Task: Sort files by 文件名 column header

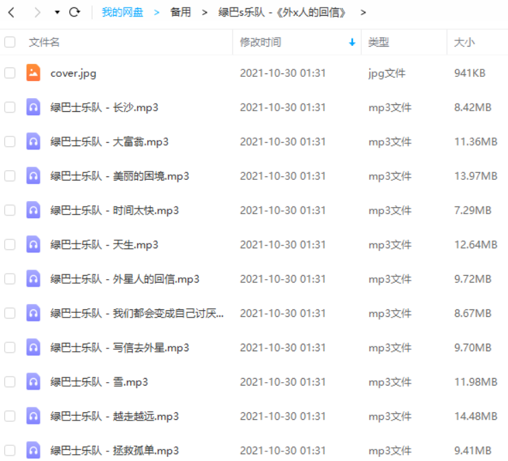Action: (x=45, y=43)
